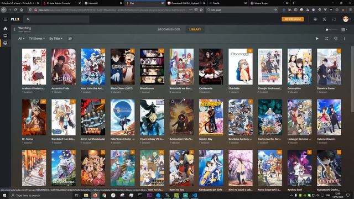Open File Explorer from the taskbar
The width and height of the screenshot is (354, 199).
coord(86,195)
